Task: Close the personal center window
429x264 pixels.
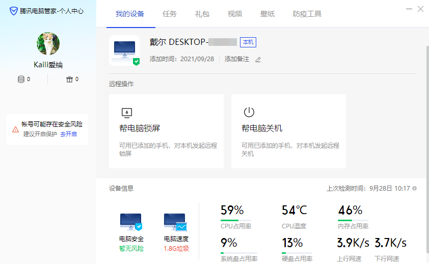Action: (420, 9)
